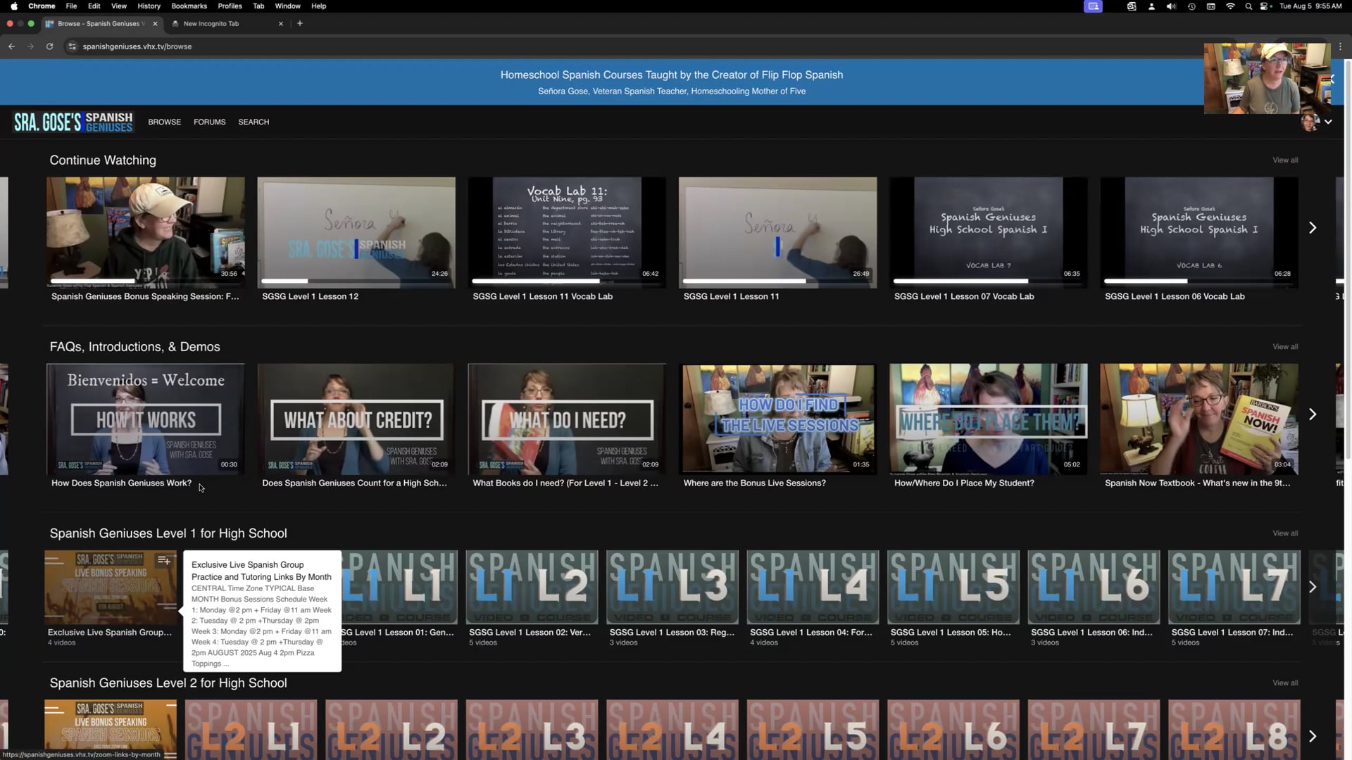The height and width of the screenshot is (760, 1352).
Task: Open macOS Spotlight search icon
Action: click(x=1248, y=6)
